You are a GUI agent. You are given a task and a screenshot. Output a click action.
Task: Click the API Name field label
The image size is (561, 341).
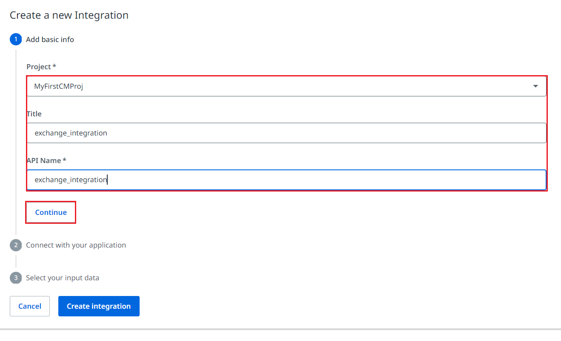[x=44, y=161]
